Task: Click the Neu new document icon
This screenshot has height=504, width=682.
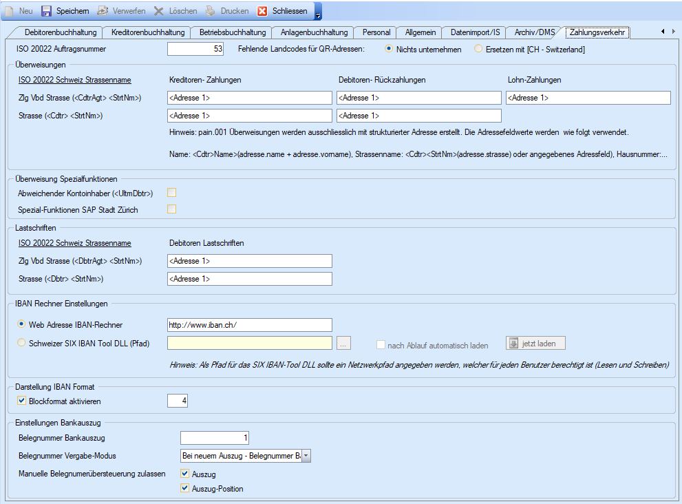Action: [x=10, y=11]
